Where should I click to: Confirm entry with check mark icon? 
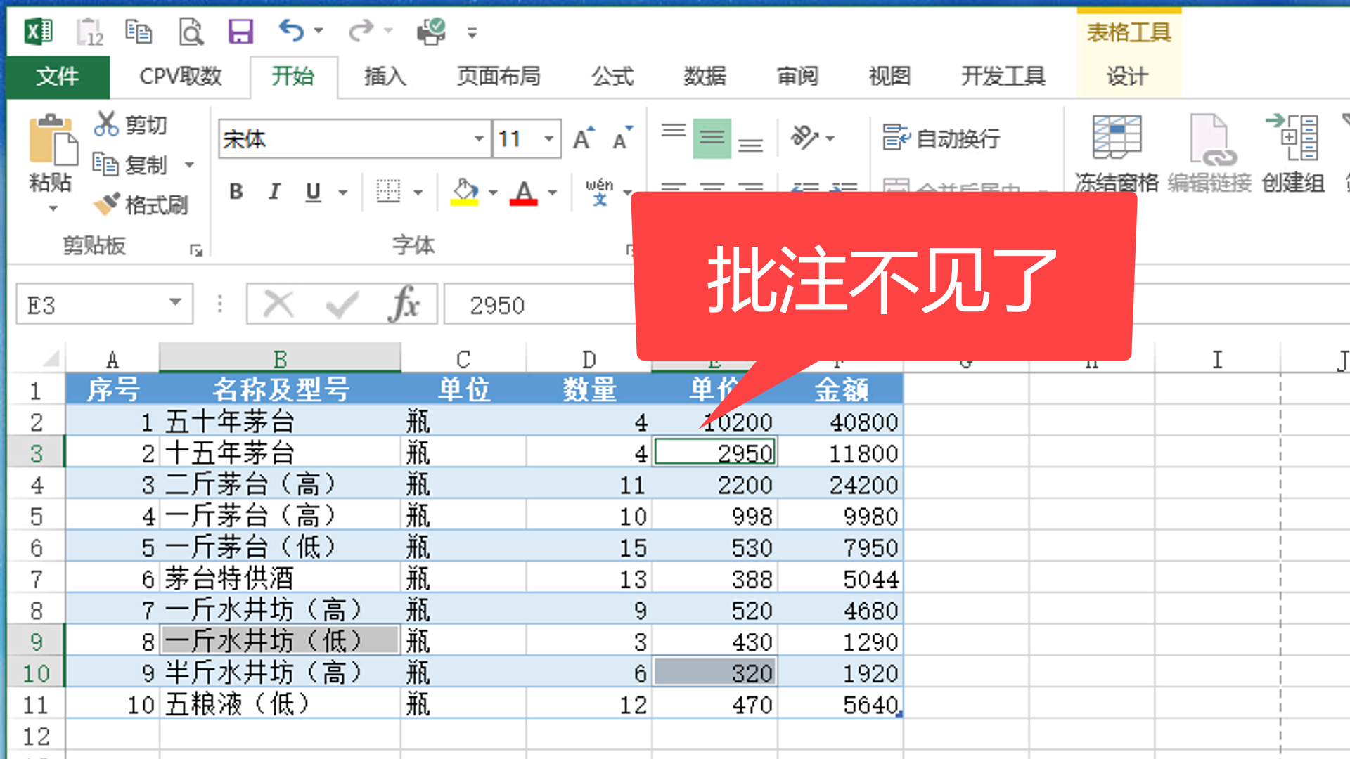pos(342,304)
